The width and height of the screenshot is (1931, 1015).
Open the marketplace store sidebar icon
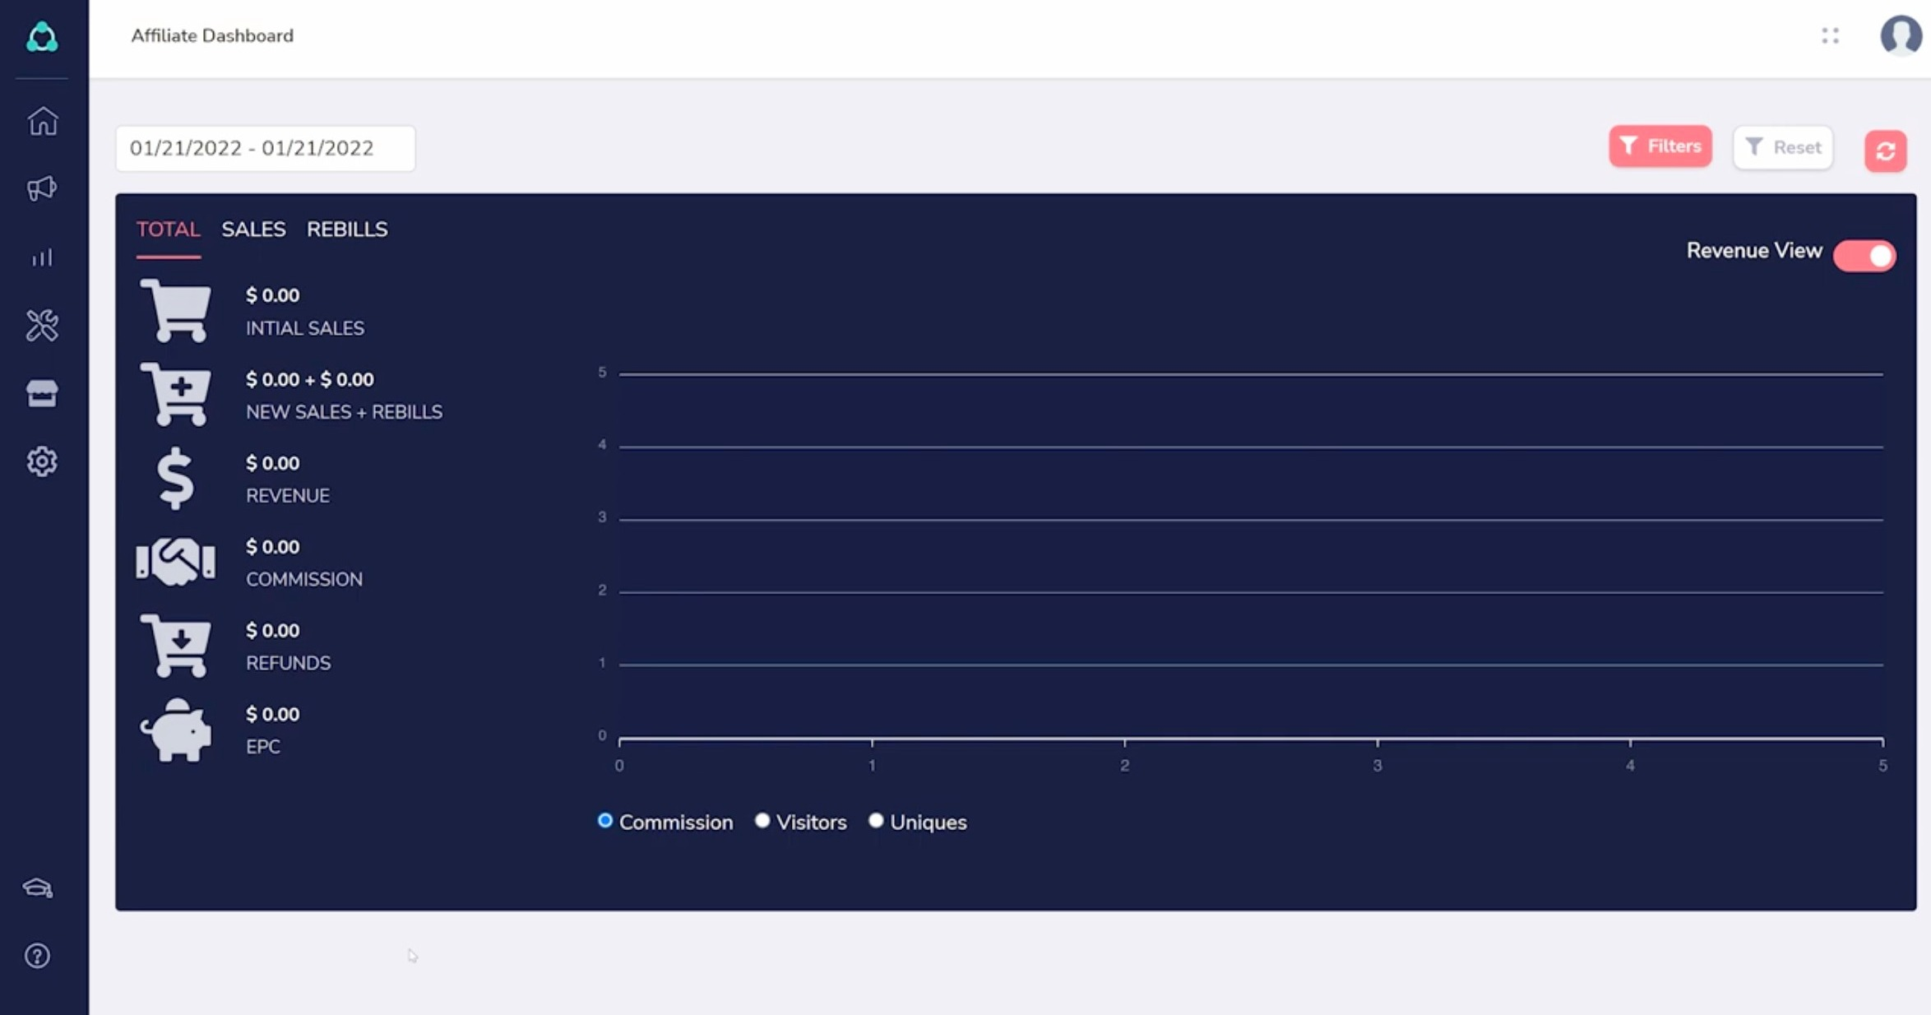point(42,393)
